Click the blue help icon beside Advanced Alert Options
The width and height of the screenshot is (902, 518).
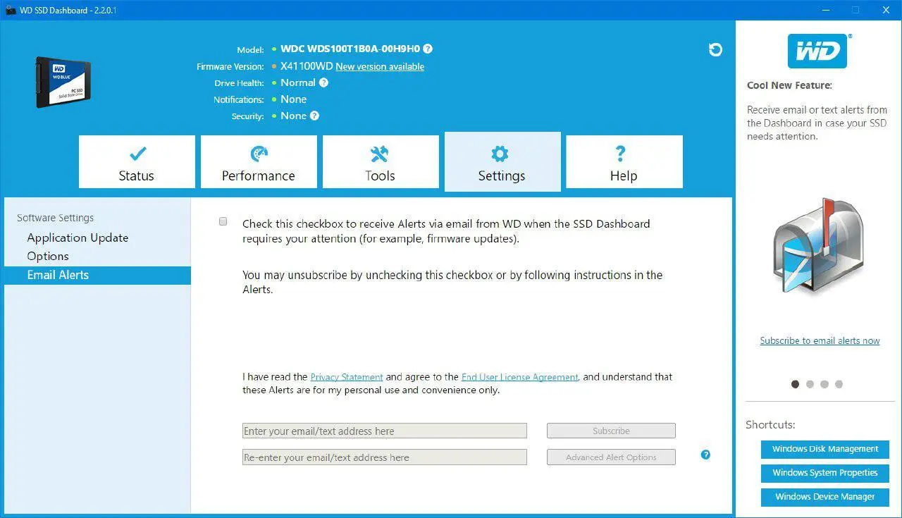click(705, 455)
